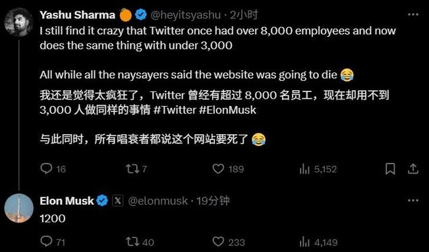
Task: Open more options menu on Yashu's tweet
Action: 413,14
